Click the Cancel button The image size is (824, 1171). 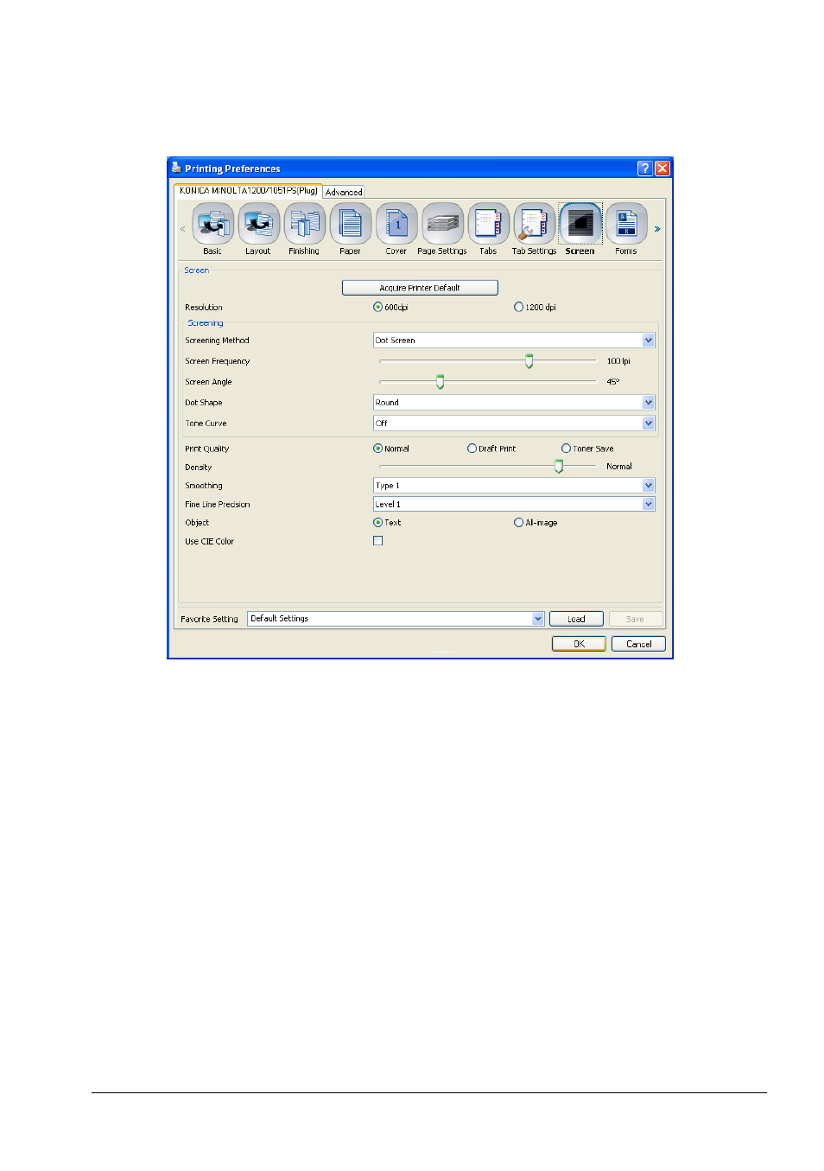pyautogui.click(x=639, y=644)
